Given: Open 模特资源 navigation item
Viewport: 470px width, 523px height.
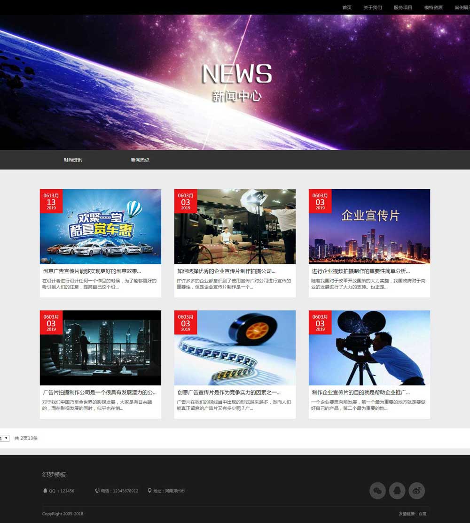Looking at the screenshot, I should [x=433, y=8].
